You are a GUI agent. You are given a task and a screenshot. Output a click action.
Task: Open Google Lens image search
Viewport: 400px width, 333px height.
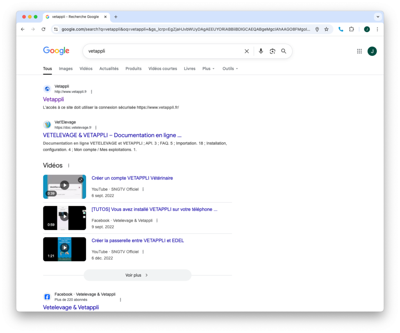click(272, 51)
